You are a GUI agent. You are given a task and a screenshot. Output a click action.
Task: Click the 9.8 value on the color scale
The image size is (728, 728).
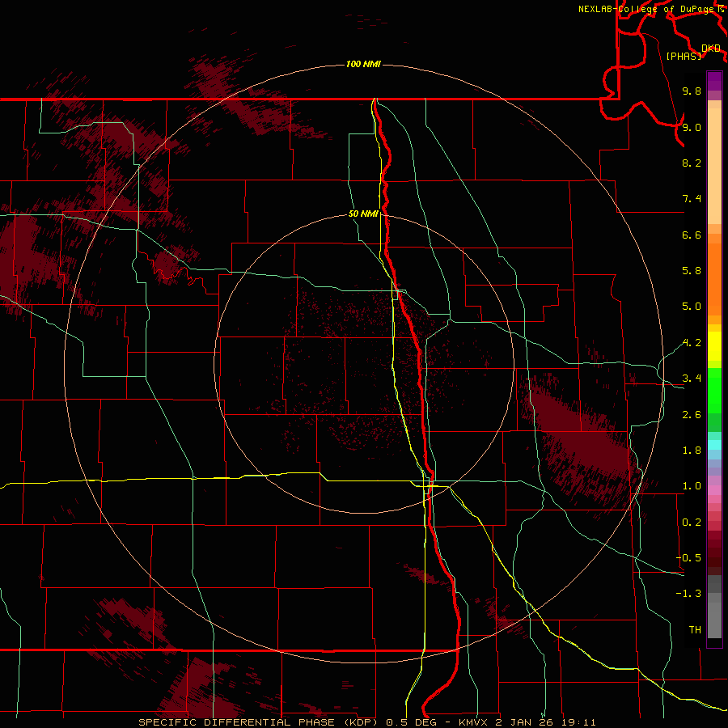pyautogui.click(x=692, y=91)
